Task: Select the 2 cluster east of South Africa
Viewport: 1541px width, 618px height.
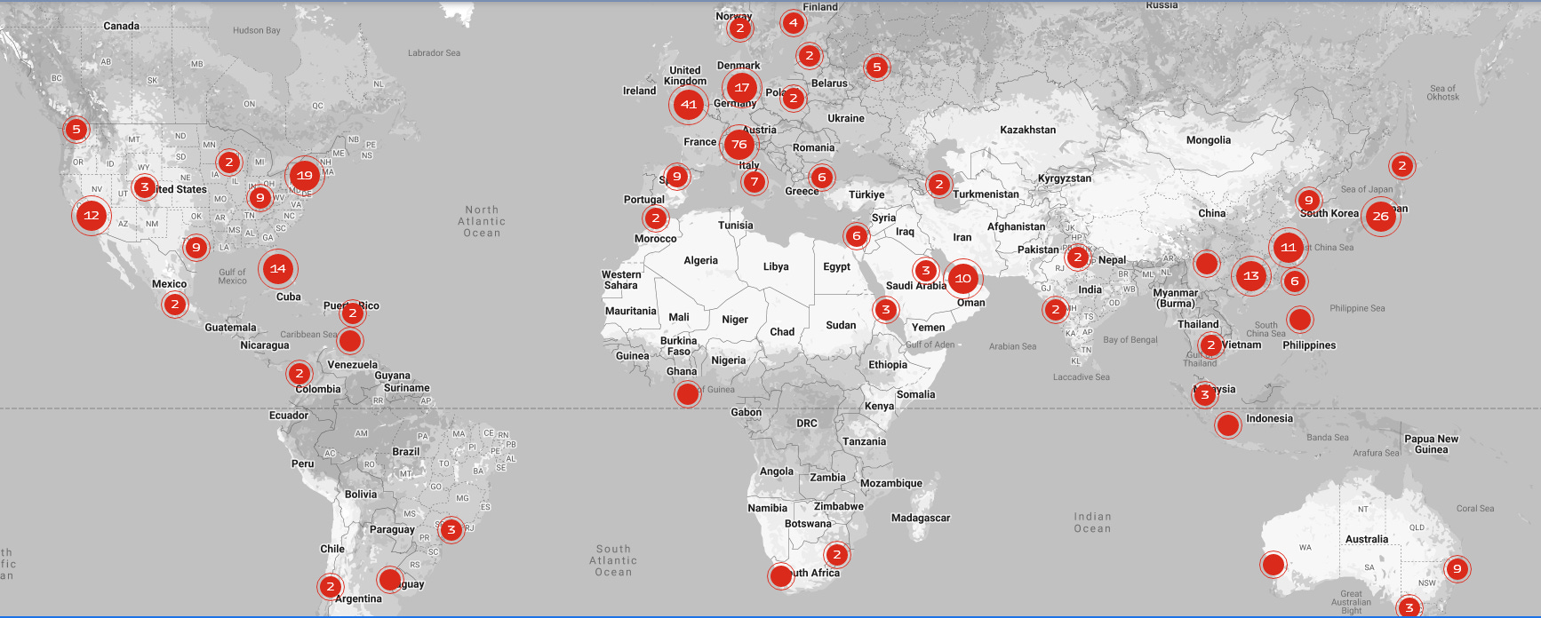Action: pyautogui.click(x=837, y=554)
